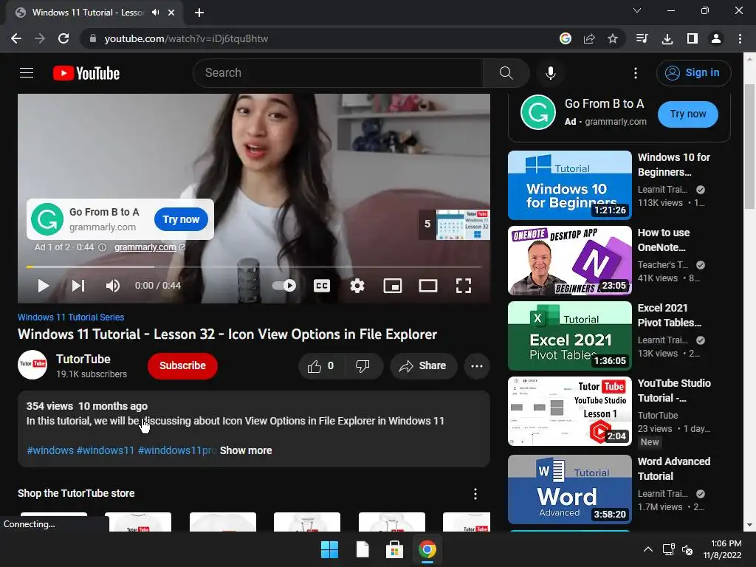Click the Word Advanced Tutorial title text
Image resolution: width=756 pixels, height=567 pixels.
[673, 469]
